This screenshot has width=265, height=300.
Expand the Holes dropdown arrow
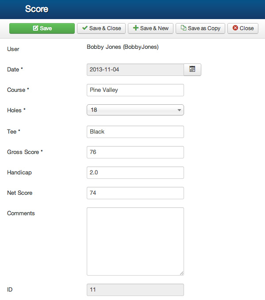click(179, 110)
